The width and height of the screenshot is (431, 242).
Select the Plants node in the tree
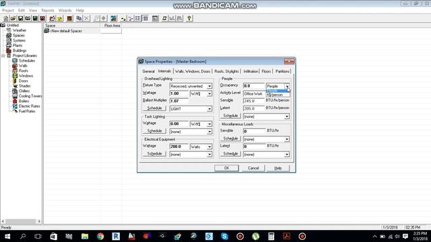coord(18,45)
